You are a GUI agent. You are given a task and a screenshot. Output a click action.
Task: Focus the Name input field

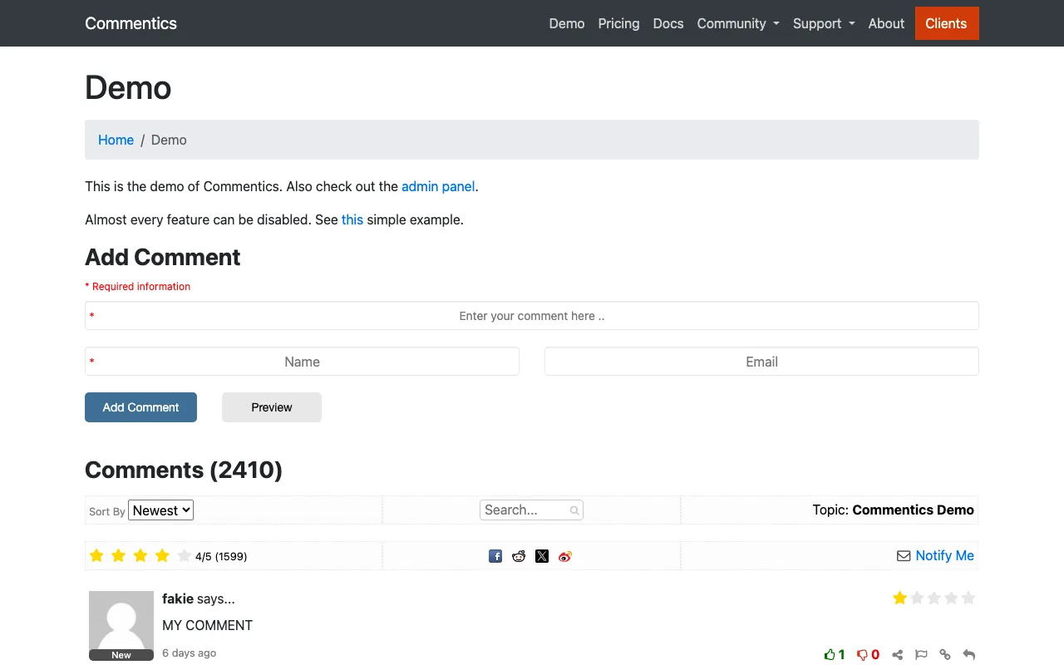302,362
